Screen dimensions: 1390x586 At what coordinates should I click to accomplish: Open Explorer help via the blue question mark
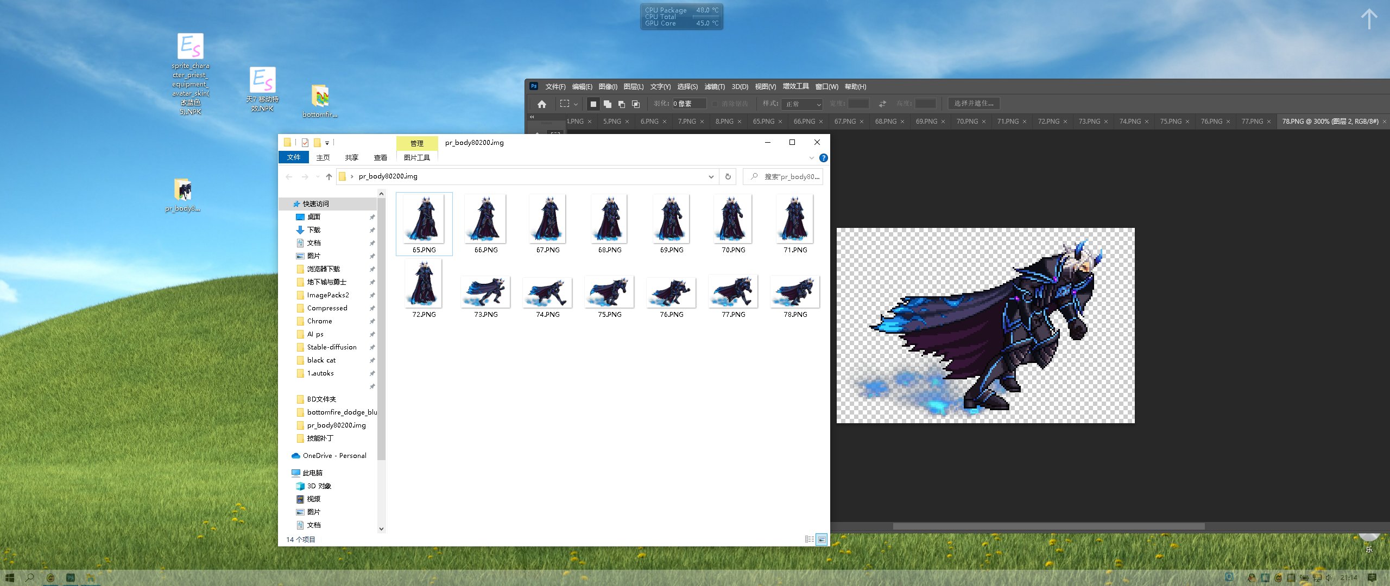pyautogui.click(x=823, y=158)
